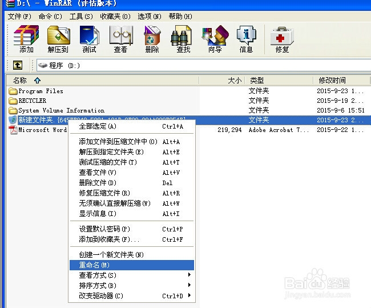Select 重命名(M) in context menu

click(x=132, y=265)
